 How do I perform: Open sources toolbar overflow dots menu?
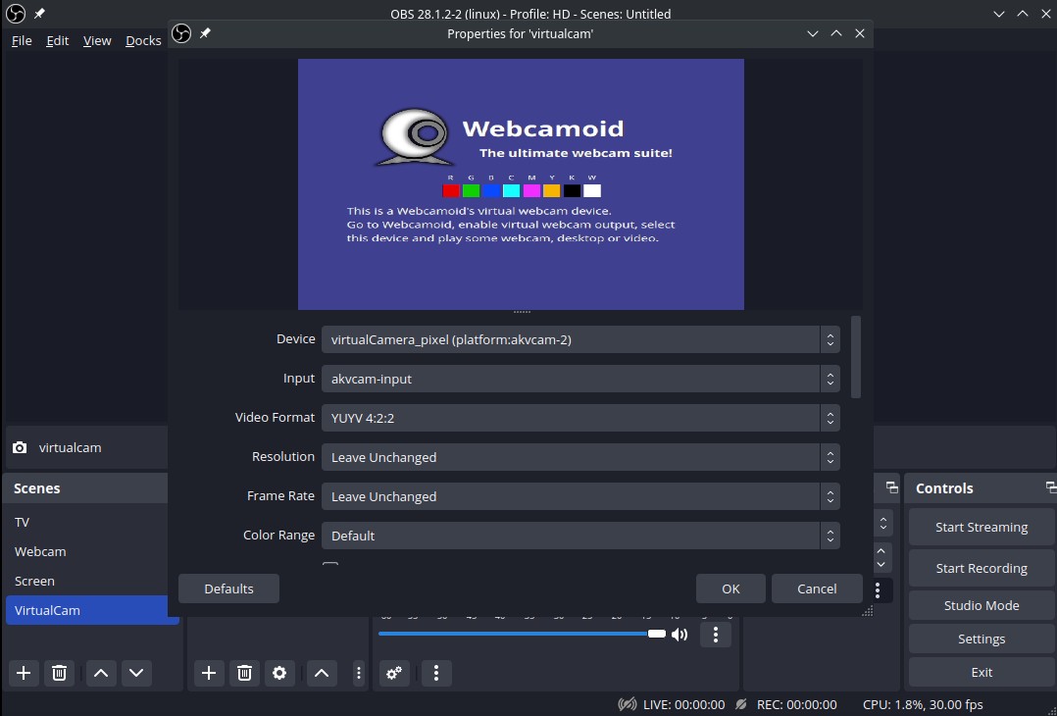359,673
